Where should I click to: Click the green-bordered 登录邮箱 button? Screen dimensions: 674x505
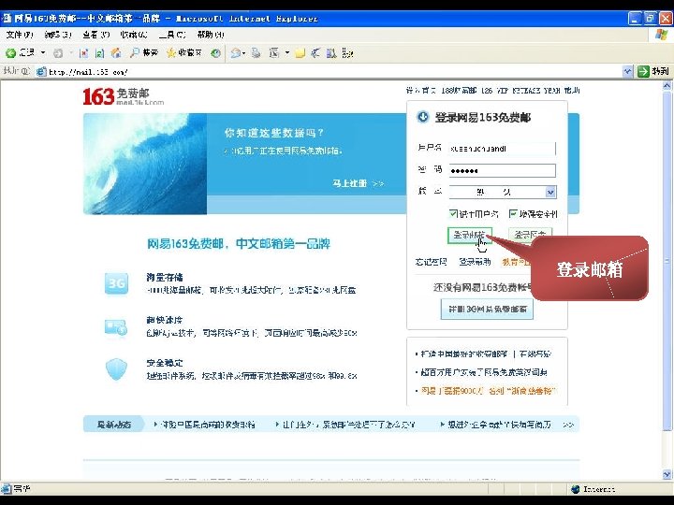tap(469, 236)
